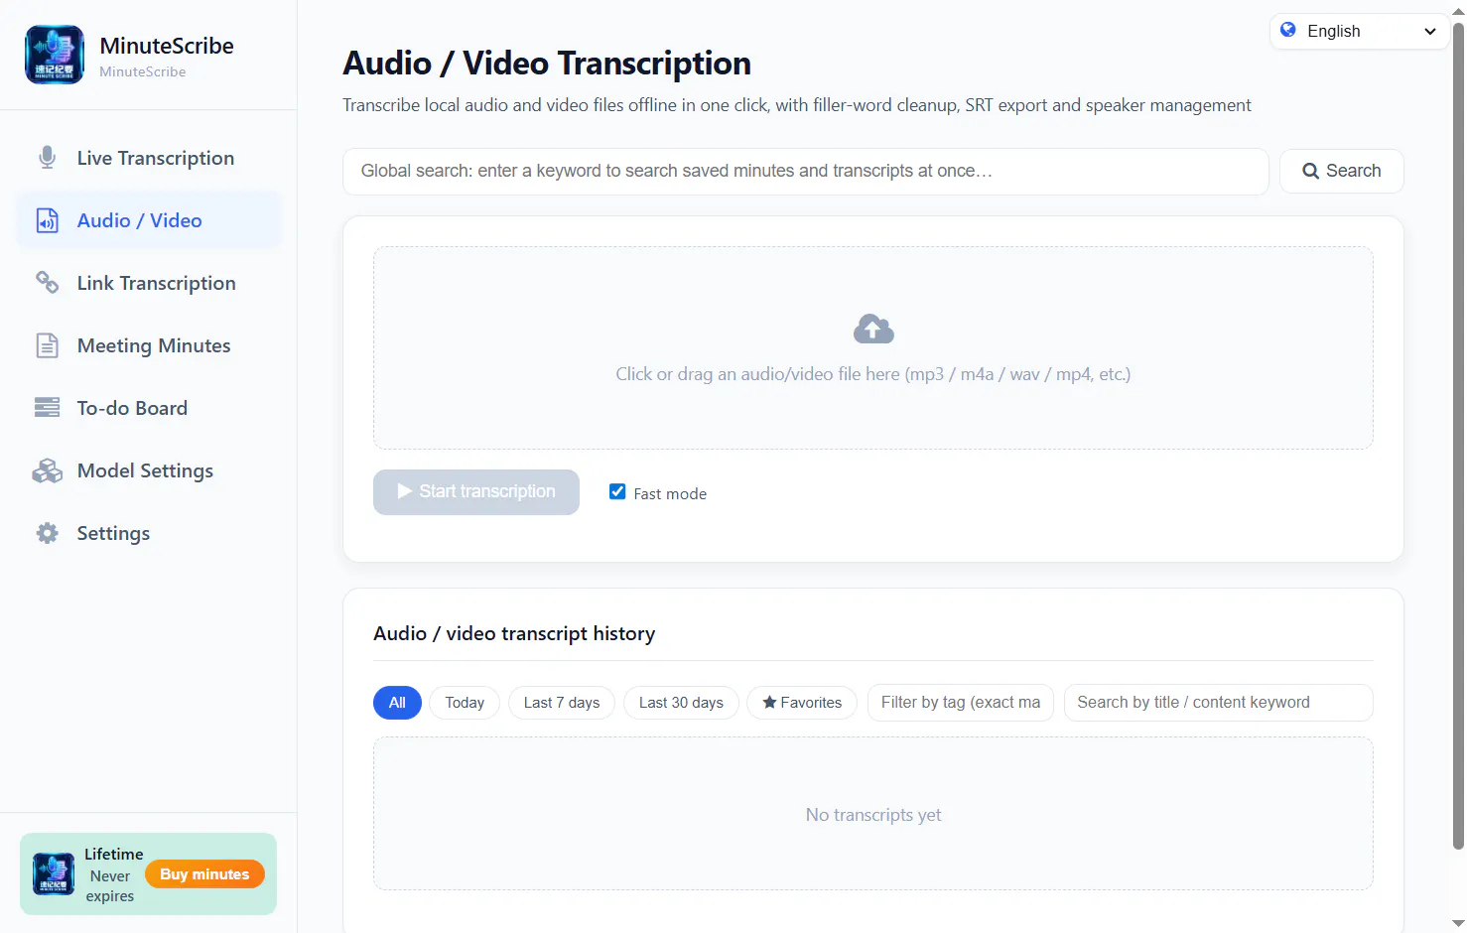Screen dimensions: 1467x933
Task: Navigate to To-do Board
Action: [x=149, y=408]
